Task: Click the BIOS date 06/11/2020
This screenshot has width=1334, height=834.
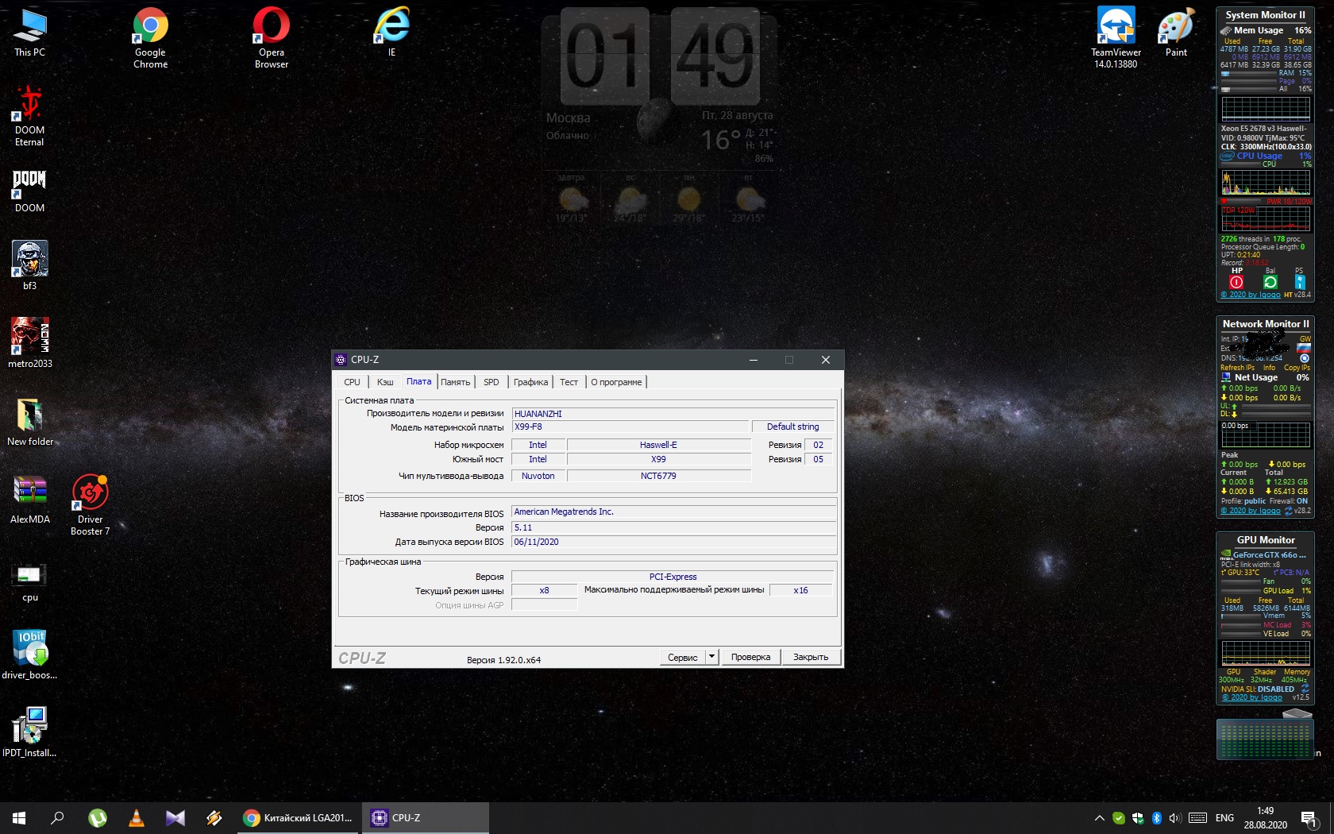Action: click(x=674, y=542)
